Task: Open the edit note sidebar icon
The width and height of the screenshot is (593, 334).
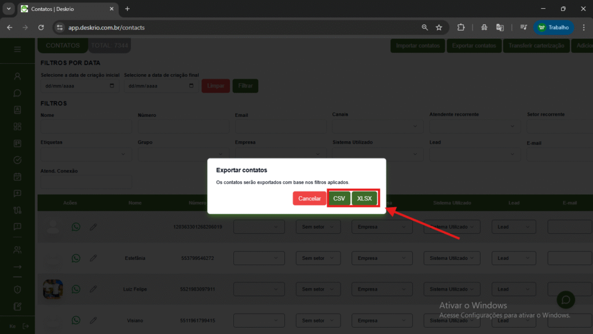Action: coord(17,306)
